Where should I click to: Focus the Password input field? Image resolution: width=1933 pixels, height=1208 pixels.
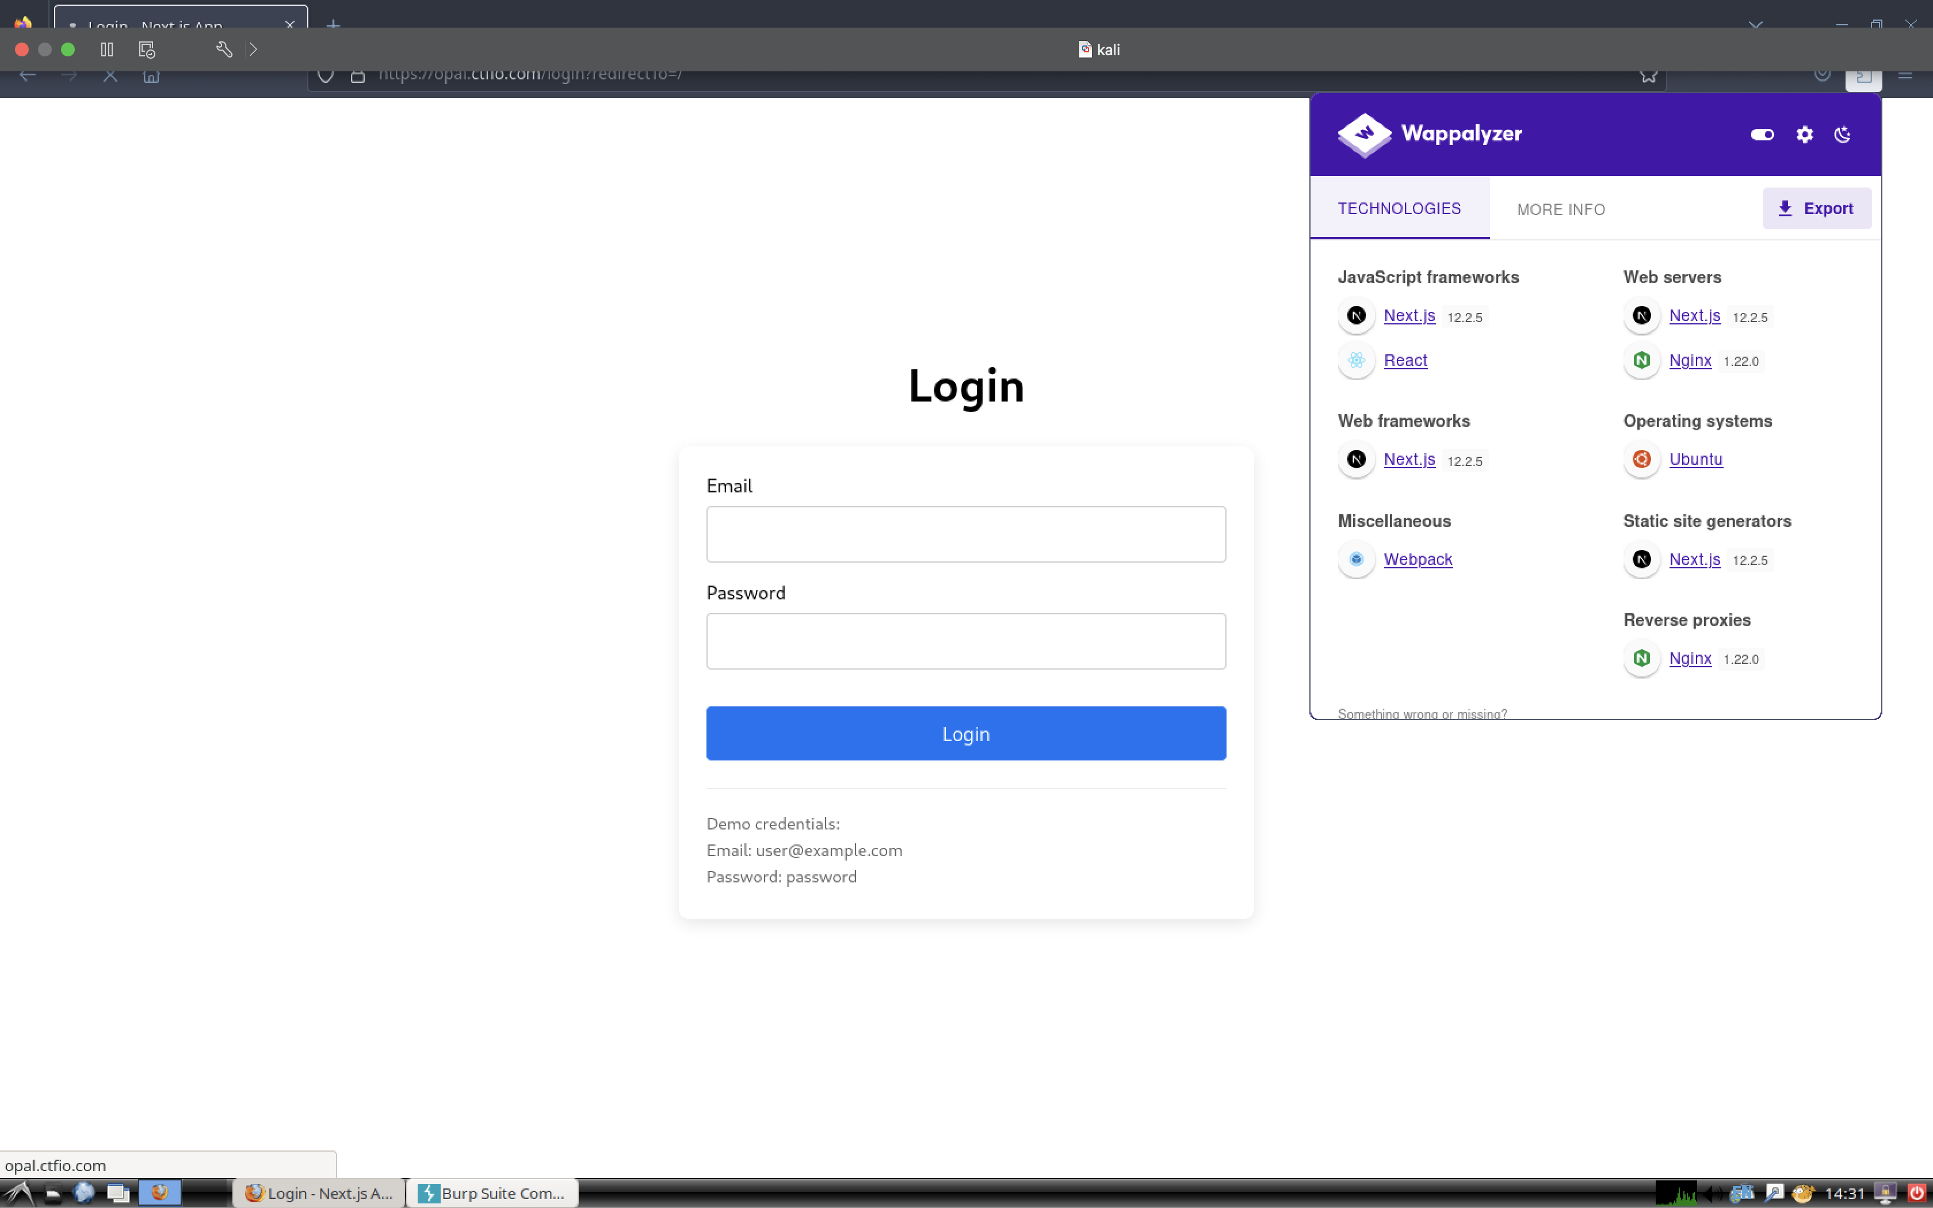tap(966, 641)
